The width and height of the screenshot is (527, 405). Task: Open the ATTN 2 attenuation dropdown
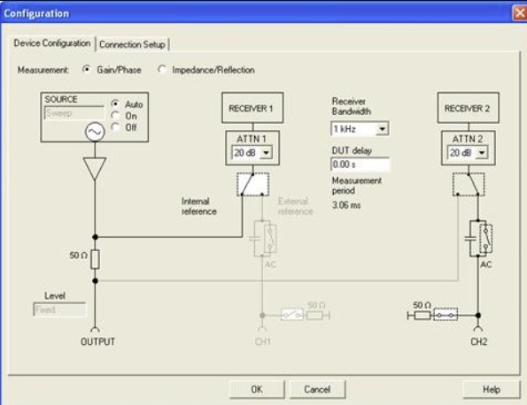(482, 153)
